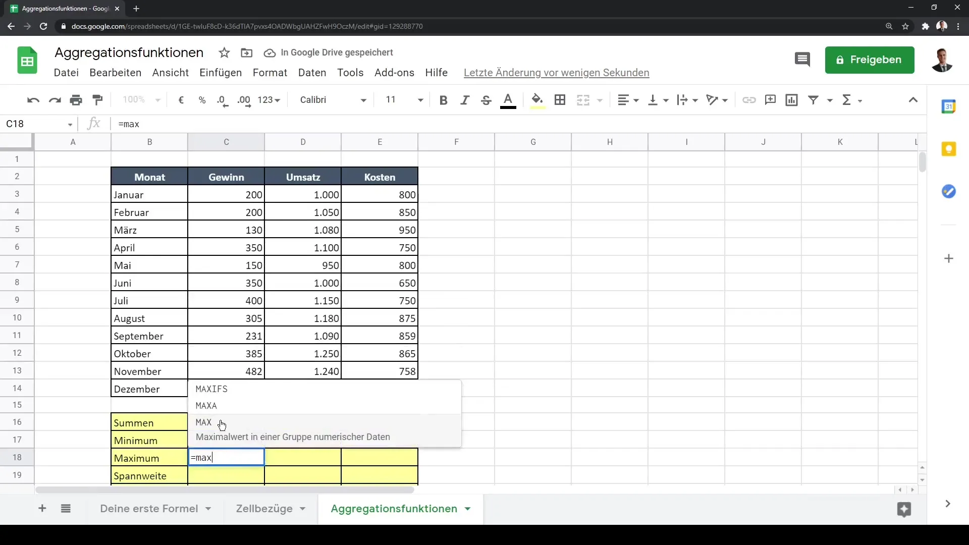Open the zoom level dropdown
The height and width of the screenshot is (545, 969).
tap(141, 100)
